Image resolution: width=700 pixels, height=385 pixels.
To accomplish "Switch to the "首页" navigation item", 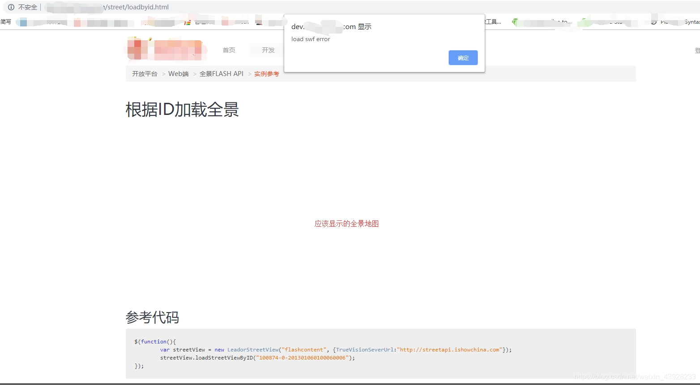I will pos(228,50).
